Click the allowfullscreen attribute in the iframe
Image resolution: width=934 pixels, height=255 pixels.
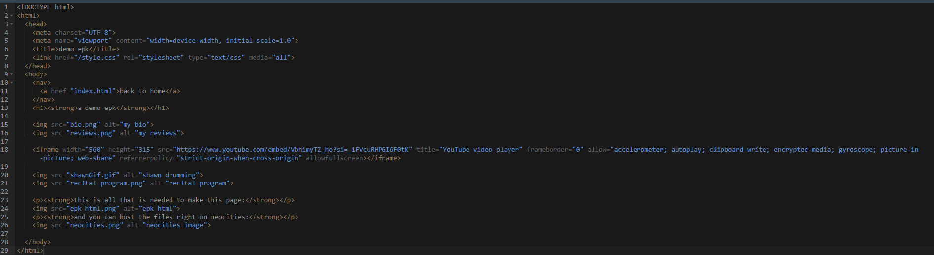[x=334, y=158]
